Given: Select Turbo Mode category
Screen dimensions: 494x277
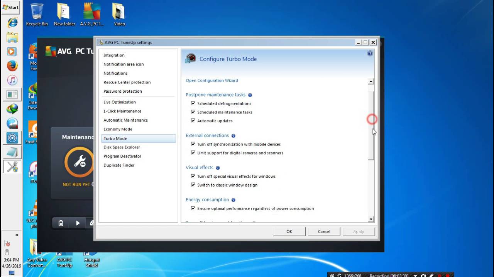Looking at the screenshot, I should (138, 138).
